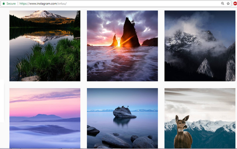Open the zoom magnifier icon in address bar
The width and height of the screenshot is (237, 149).
tap(223, 3)
